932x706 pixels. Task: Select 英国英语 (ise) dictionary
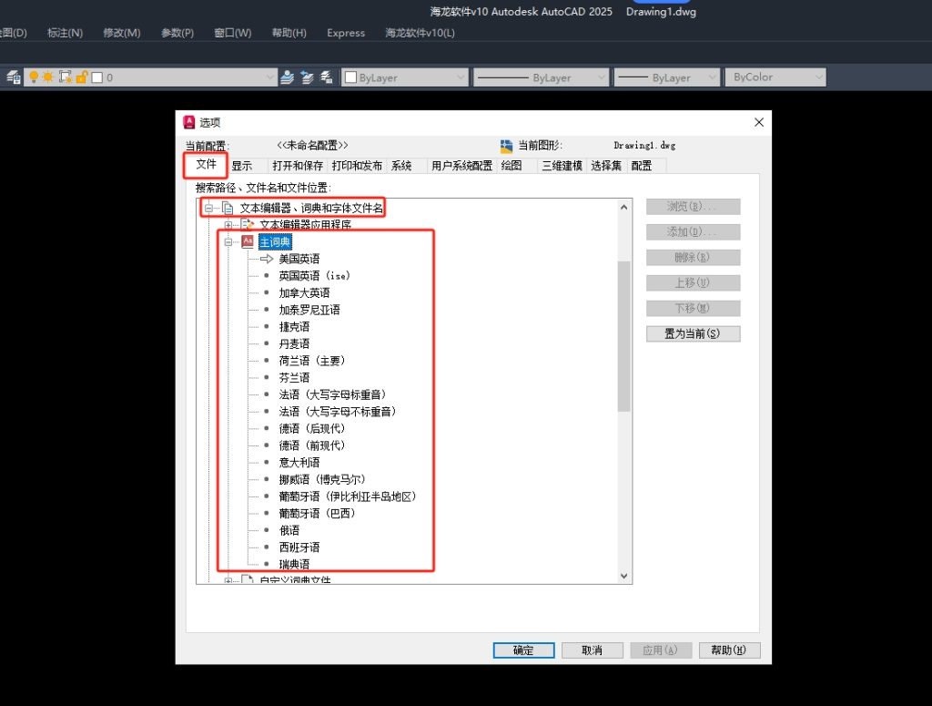point(314,276)
